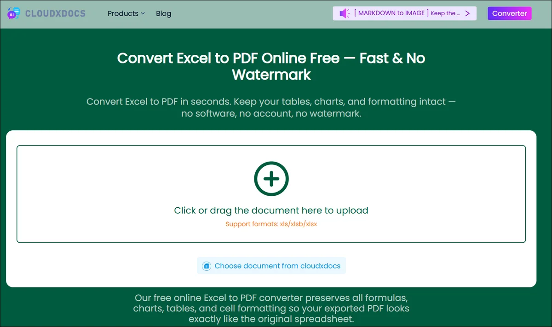552x327 pixels.
Task: Click the megaphone announcement icon
Action: point(345,13)
